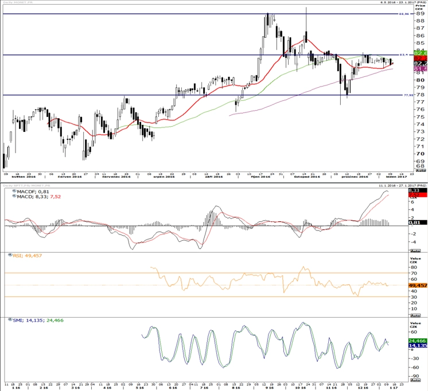Click the icon beside MACDF indicator label
This screenshot has height=391, width=428.
14,191
